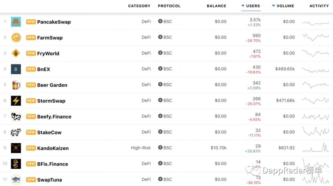This screenshot has height=186, width=333.
Task: Open the StormSwap dapp link
Action: [x=51, y=101]
